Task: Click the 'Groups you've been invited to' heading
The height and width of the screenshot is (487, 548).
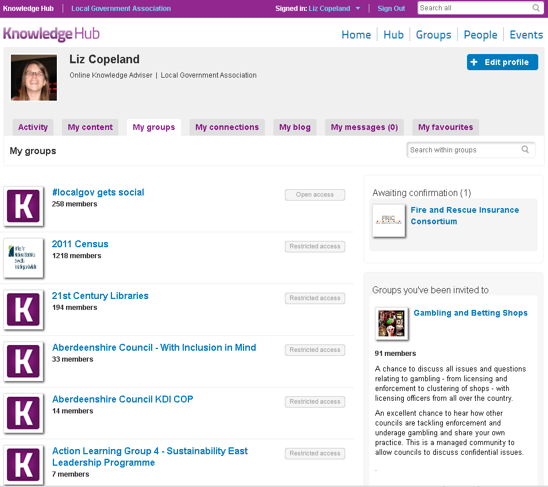Action: pos(430,290)
